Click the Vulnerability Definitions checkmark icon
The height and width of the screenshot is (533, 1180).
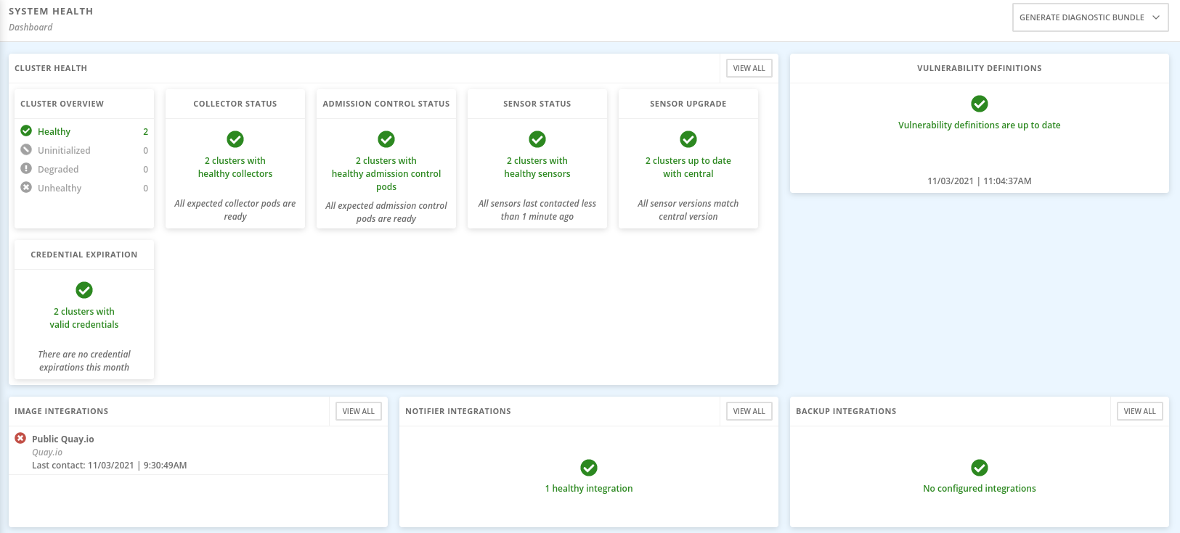980,104
